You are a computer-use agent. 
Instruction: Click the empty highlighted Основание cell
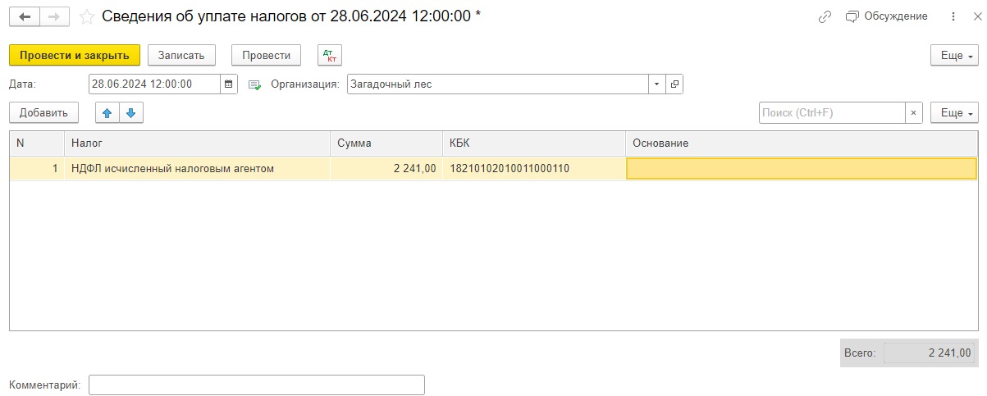click(x=802, y=169)
